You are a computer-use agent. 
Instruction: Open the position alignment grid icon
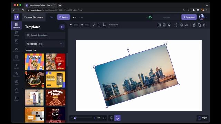click(159, 25)
